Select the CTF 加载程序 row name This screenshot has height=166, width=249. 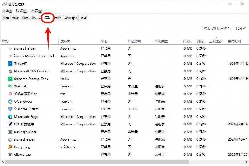pyautogui.click(x=24, y=124)
